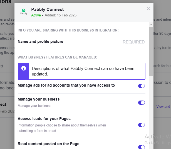Click the Pabbly Connect logo icon
Image resolution: width=171 pixels, height=149 pixels.
point(24,12)
